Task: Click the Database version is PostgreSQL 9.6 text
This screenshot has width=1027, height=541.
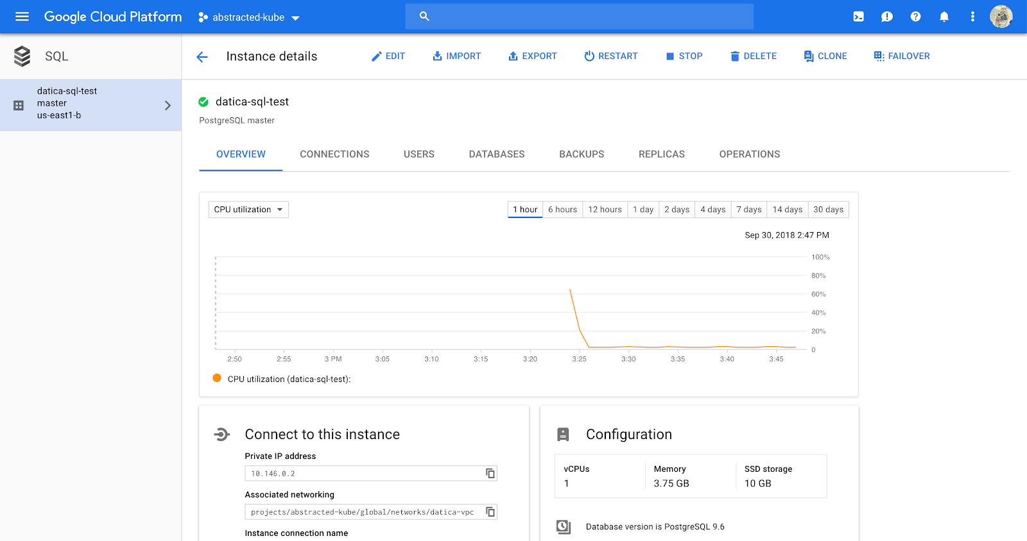Action: [655, 527]
